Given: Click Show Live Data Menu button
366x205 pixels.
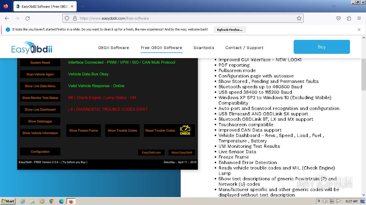Looking at the screenshot, I should tap(40, 86).
